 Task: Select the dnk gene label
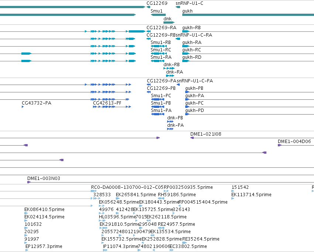168,19
